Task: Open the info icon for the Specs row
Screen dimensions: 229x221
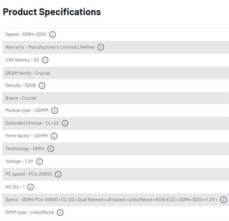Action: coord(223,200)
